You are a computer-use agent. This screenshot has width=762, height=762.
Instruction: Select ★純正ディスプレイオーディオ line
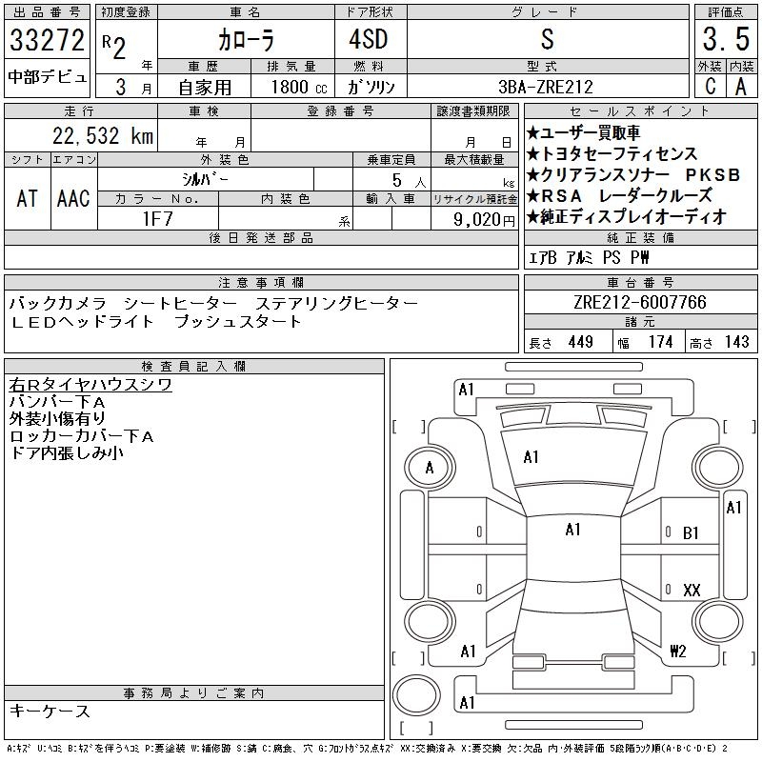coord(627,217)
